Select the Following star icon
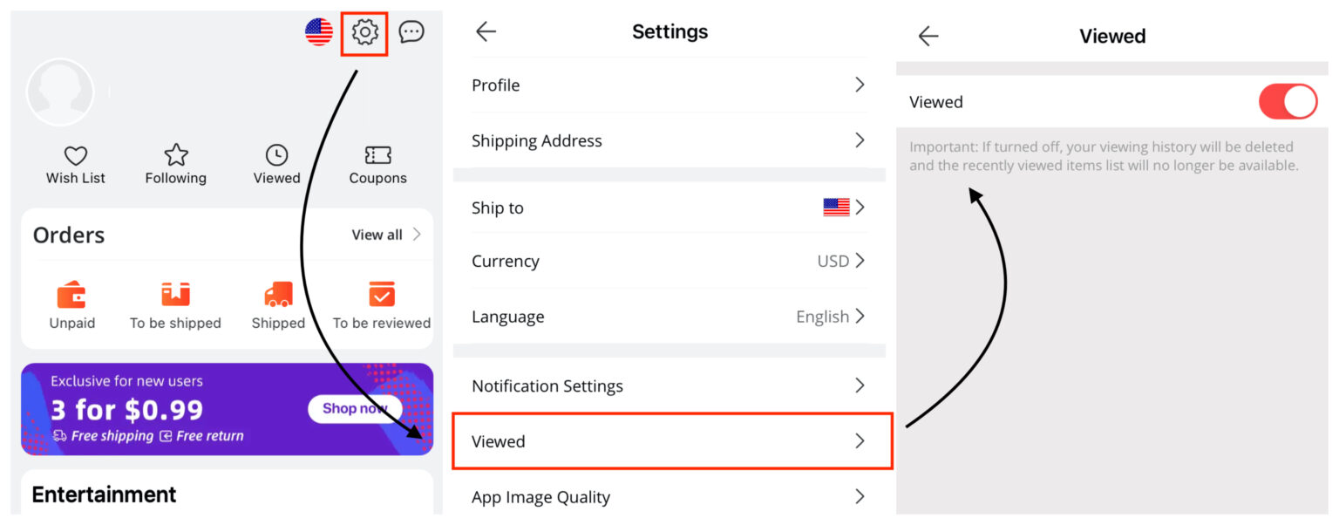 click(x=175, y=154)
